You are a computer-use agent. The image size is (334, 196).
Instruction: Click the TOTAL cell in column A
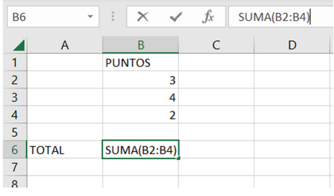[x=65, y=150]
